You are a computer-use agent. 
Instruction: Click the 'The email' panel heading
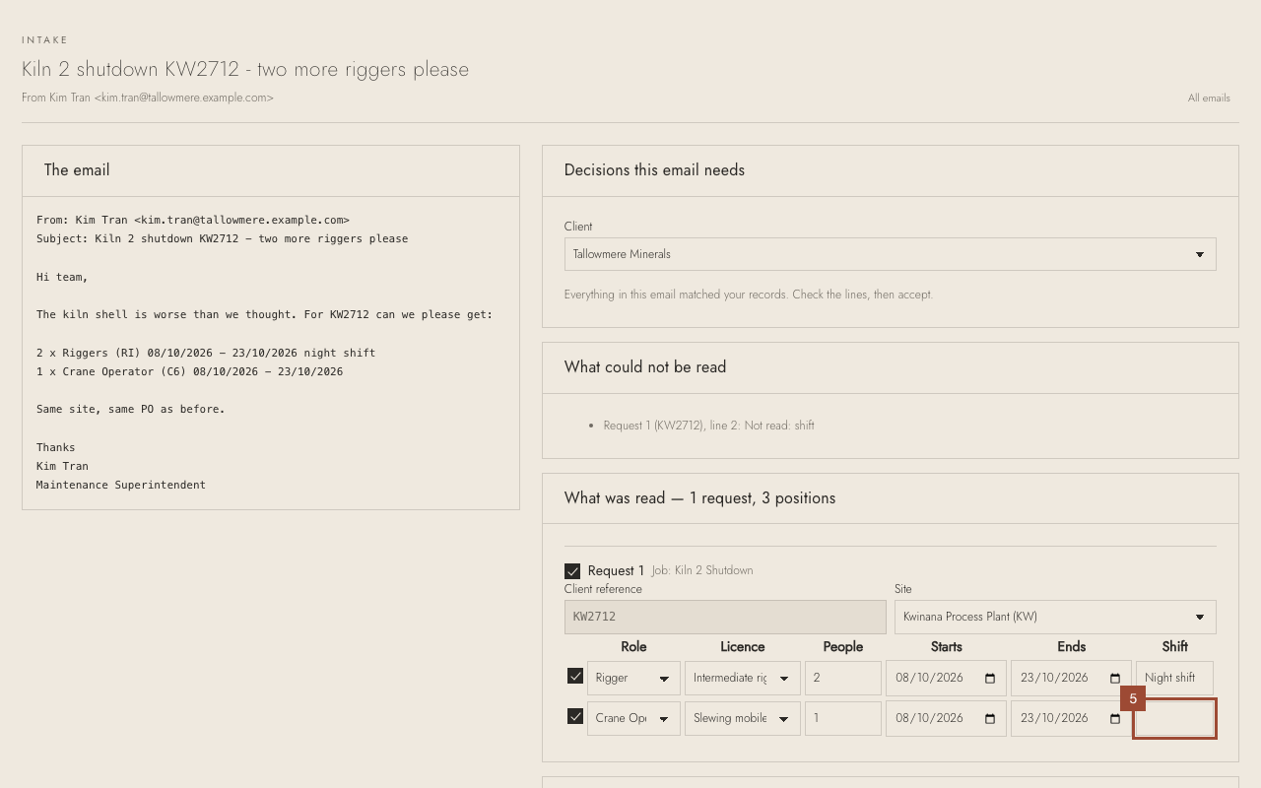coord(77,170)
